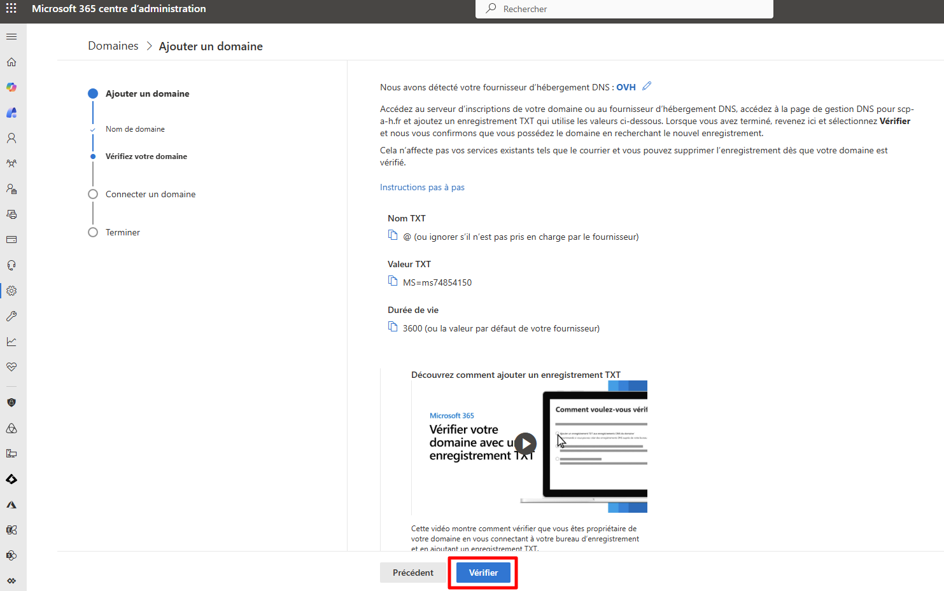
Task: Select Ajouter un domaine wizard step
Action: click(148, 94)
